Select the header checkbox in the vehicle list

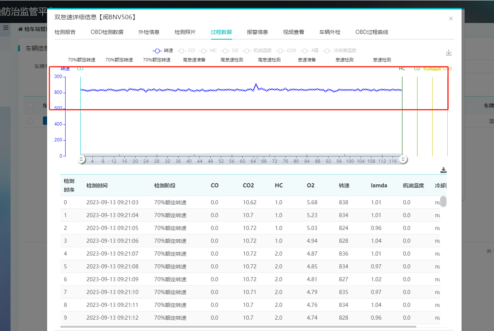coord(30,106)
